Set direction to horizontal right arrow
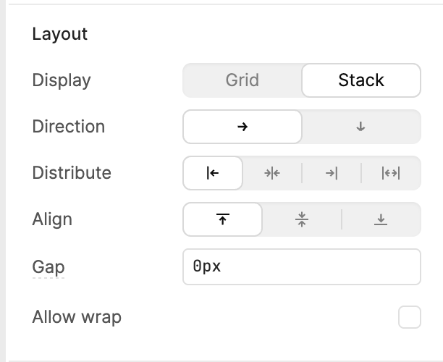This screenshot has height=362, width=443. 242,127
